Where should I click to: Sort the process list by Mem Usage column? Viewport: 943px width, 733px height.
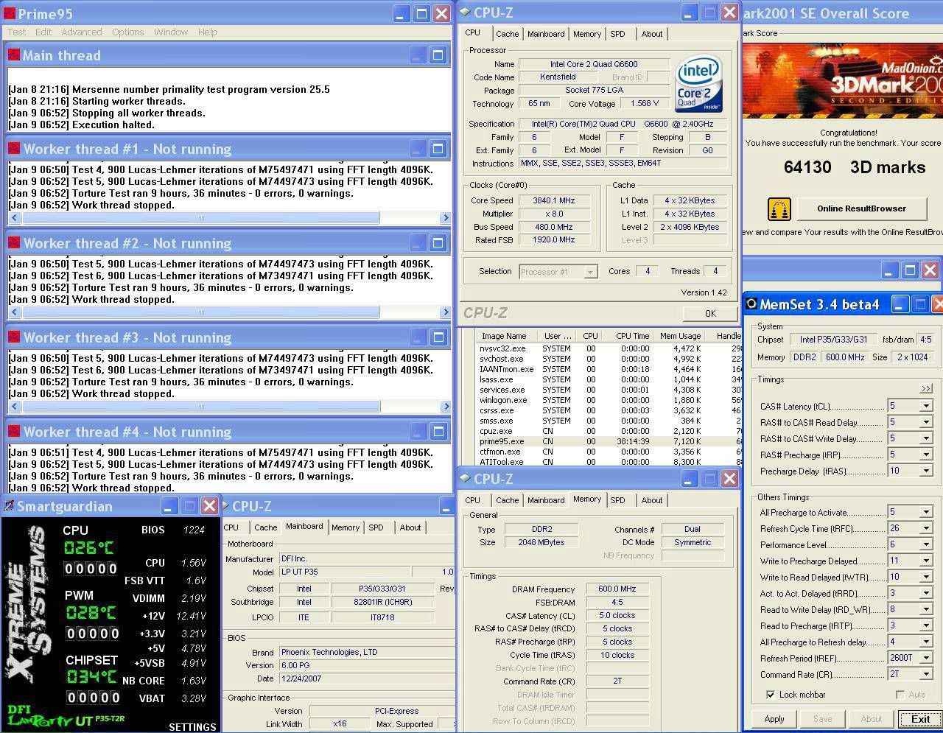679,336
